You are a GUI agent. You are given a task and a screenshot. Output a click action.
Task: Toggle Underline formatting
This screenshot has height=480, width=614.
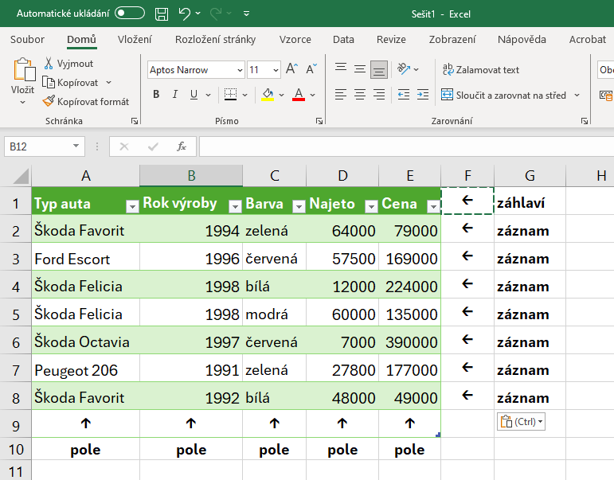(194, 95)
